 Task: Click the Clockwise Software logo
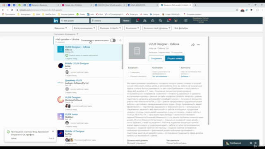[x=61, y=99]
